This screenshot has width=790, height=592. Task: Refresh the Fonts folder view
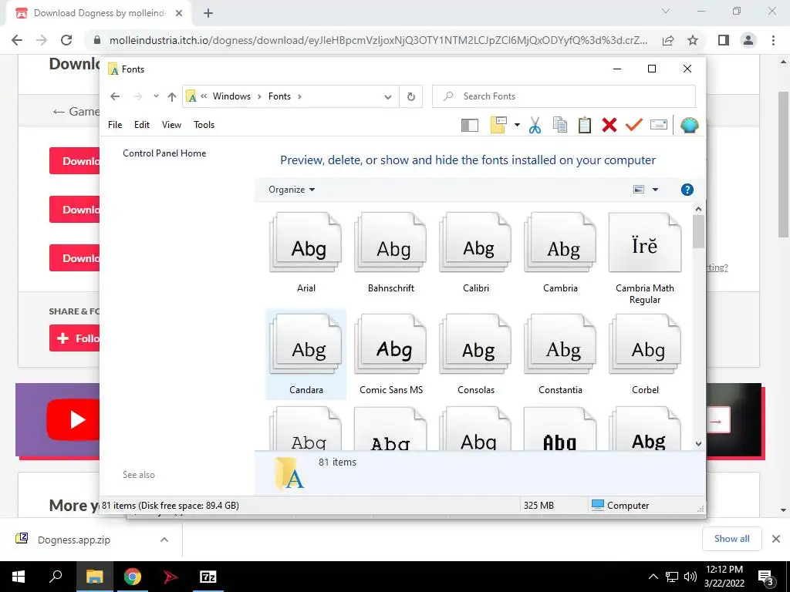[411, 96]
